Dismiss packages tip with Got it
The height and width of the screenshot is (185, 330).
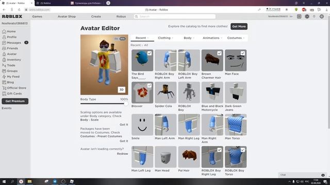pos(124,141)
